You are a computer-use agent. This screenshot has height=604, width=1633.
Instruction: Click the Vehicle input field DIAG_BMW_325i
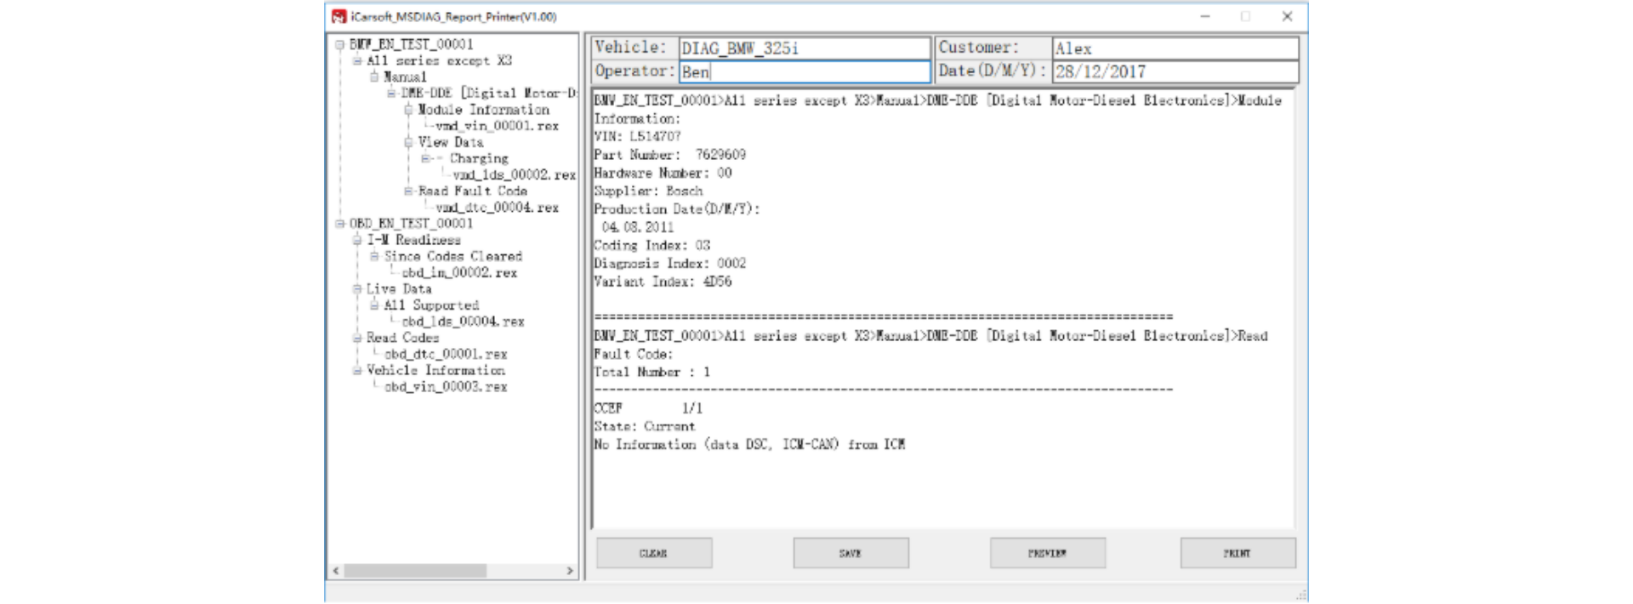click(x=804, y=48)
